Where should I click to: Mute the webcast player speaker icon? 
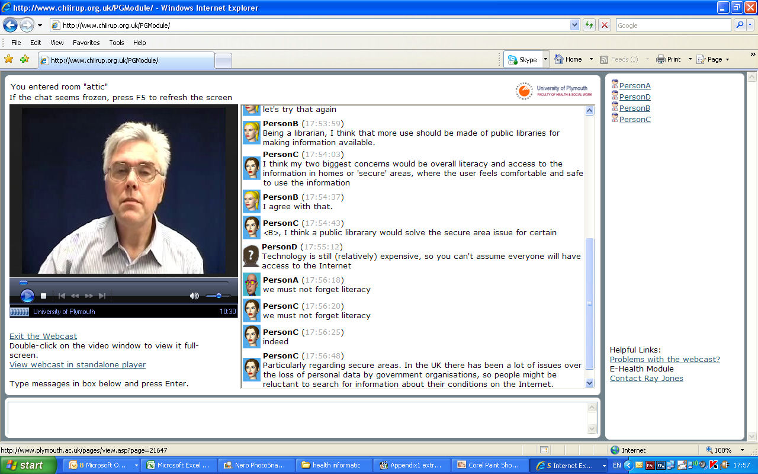pyautogui.click(x=194, y=296)
